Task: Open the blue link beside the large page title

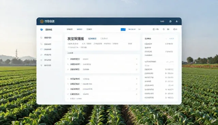Action: [92, 38]
